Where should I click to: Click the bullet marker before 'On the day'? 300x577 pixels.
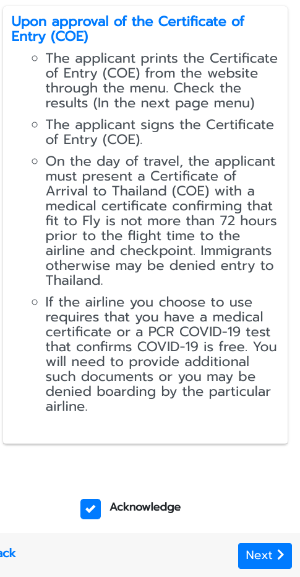point(35,161)
